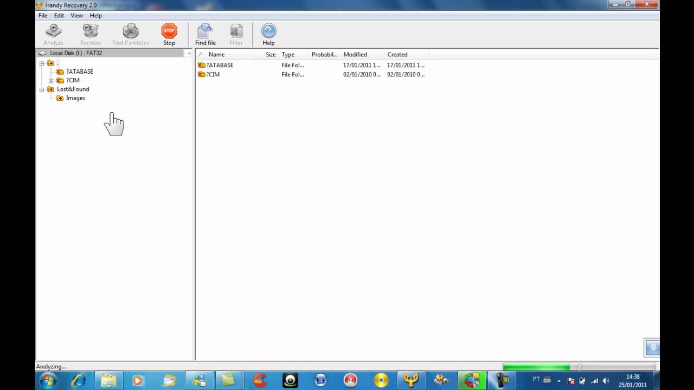This screenshot has height=390, width=694.
Task: Collapse the Lost&Found tree node
Action: point(42,89)
